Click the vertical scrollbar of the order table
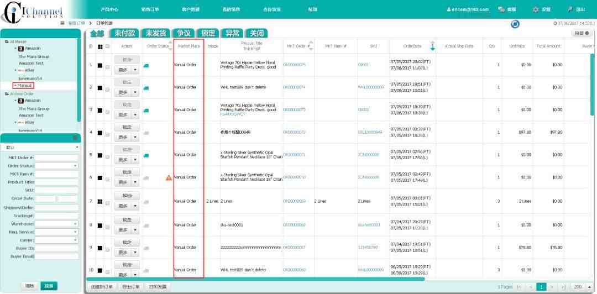 [592, 84]
